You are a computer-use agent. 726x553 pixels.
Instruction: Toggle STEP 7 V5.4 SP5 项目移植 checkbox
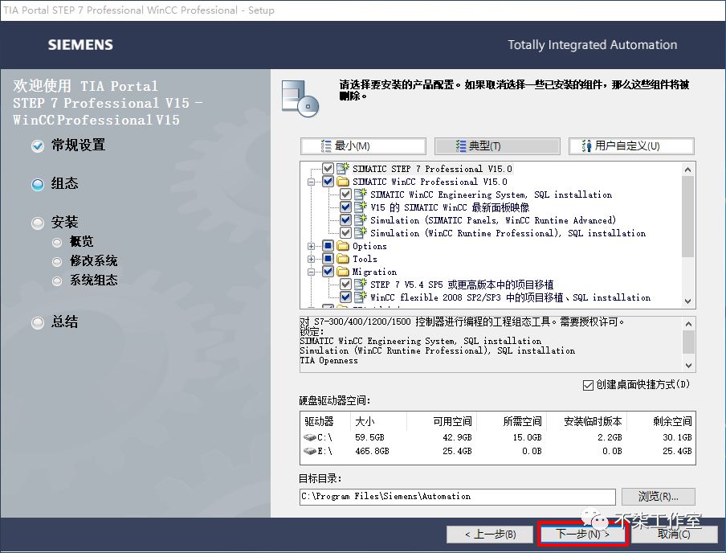coord(345,285)
